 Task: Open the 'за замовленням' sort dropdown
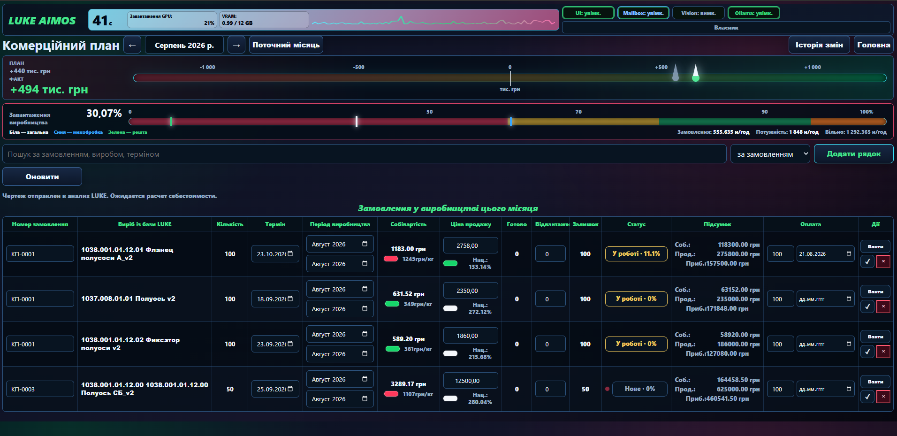[770, 154]
